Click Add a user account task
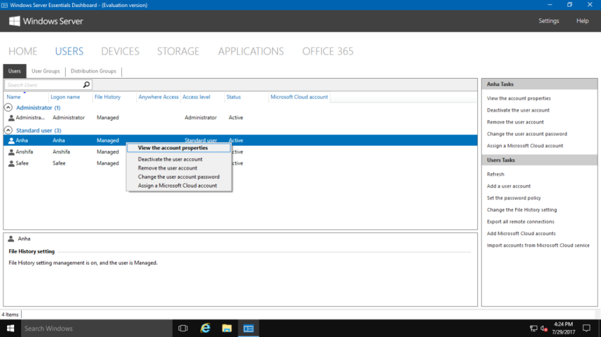This screenshot has height=337, width=601. (x=509, y=186)
